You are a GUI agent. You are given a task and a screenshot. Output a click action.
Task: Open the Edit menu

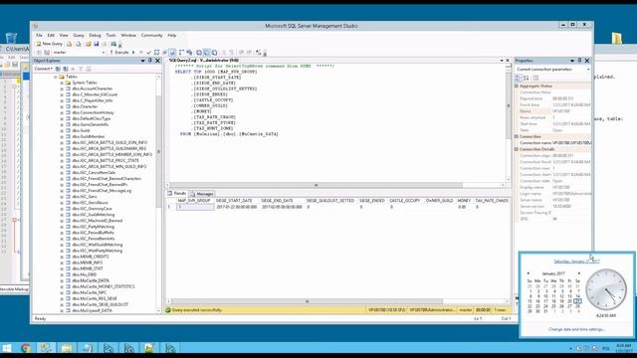51,36
